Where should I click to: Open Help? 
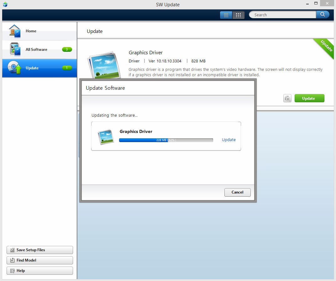point(39,271)
